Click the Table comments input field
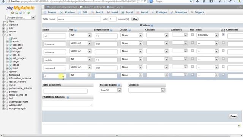This screenshot has width=243, height=137. click(65, 91)
